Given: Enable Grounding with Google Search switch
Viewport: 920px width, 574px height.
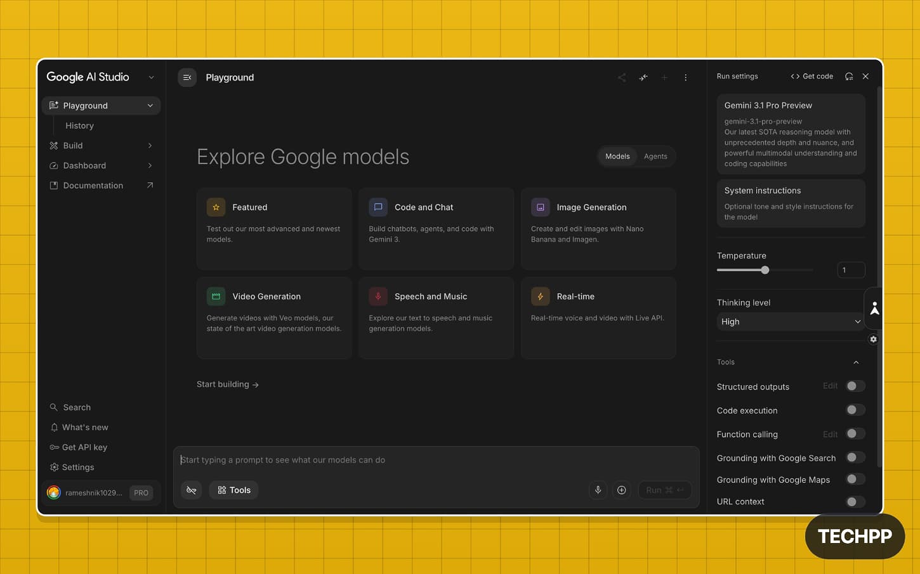Looking at the screenshot, I should [x=855, y=457].
